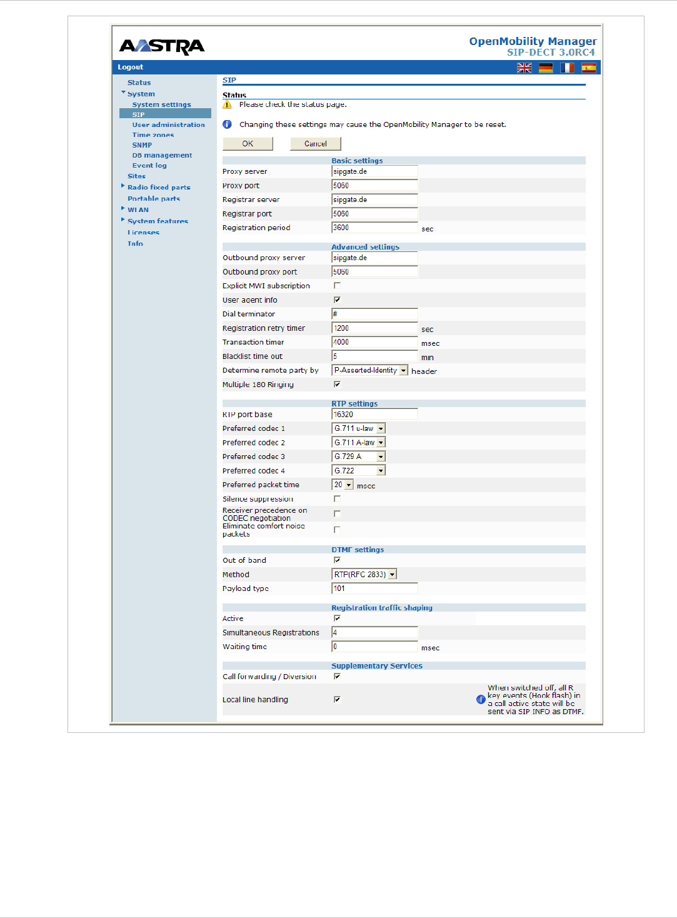
Task: Click Proxy port input field
Action: [x=374, y=186]
